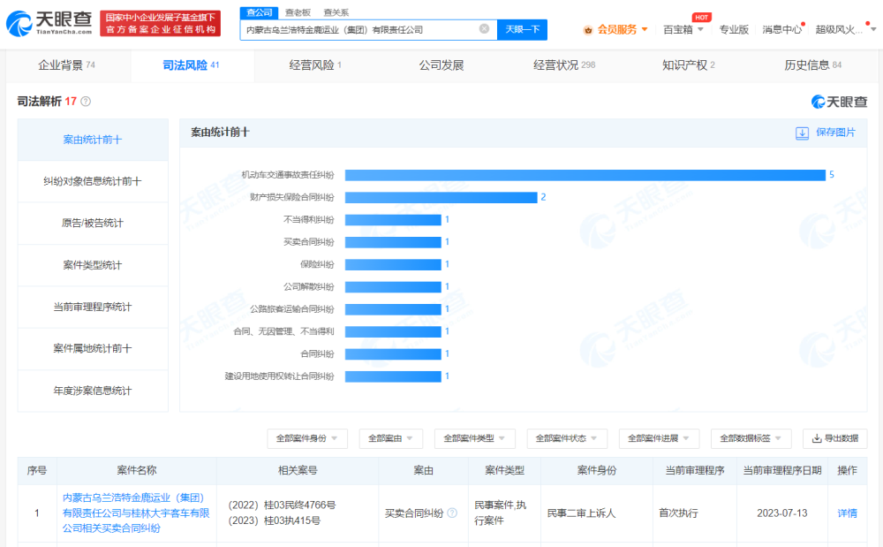Open the 全部案件进展 dropdown
This screenshot has height=547, width=883.
point(659,438)
